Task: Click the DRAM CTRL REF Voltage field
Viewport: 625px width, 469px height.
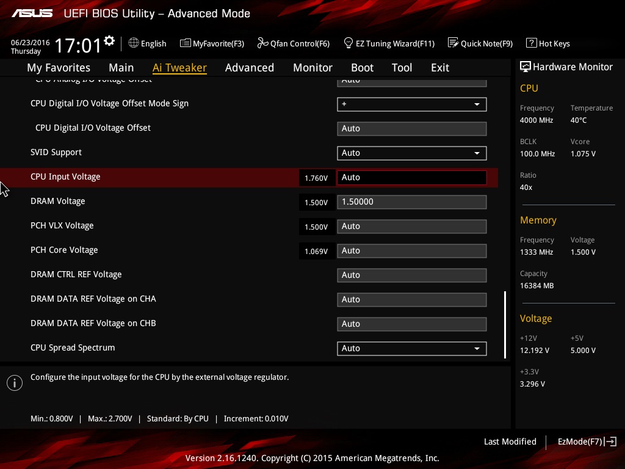Action: (x=412, y=275)
